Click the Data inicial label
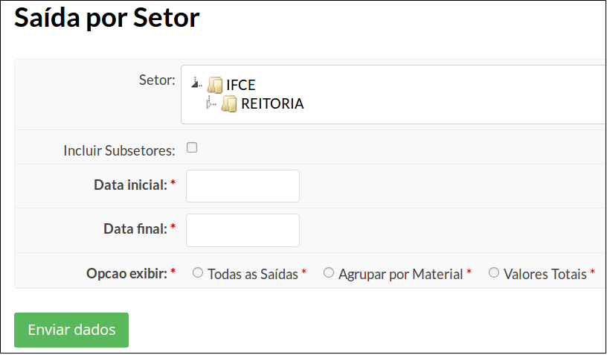607x355 pixels. [x=130, y=185]
